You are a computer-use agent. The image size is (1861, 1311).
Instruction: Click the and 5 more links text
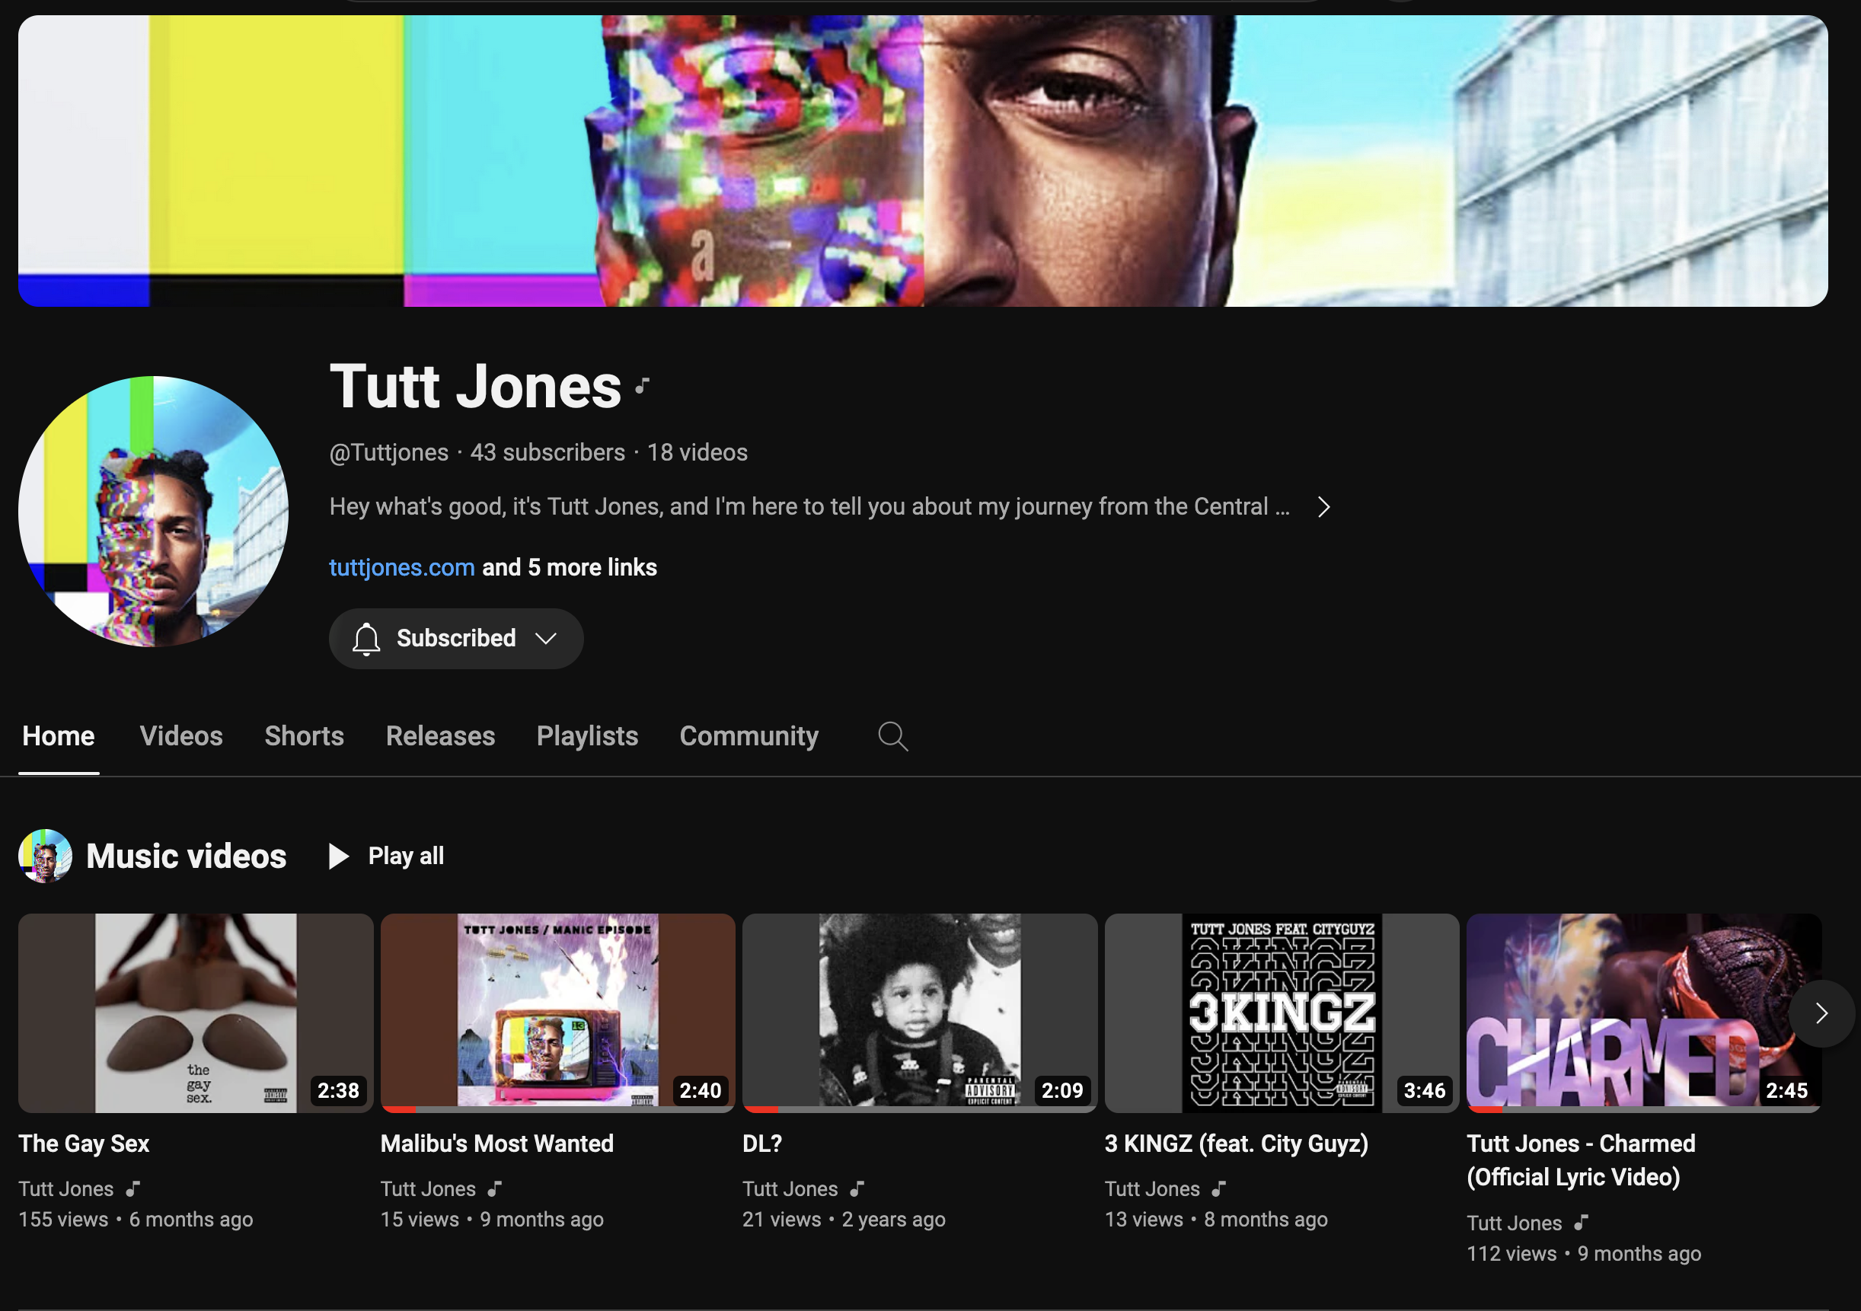point(569,567)
